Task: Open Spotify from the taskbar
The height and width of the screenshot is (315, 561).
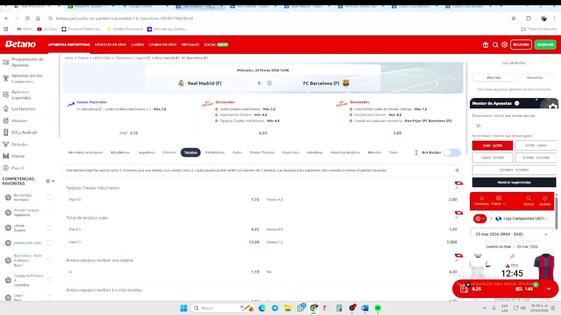Action: [378, 308]
